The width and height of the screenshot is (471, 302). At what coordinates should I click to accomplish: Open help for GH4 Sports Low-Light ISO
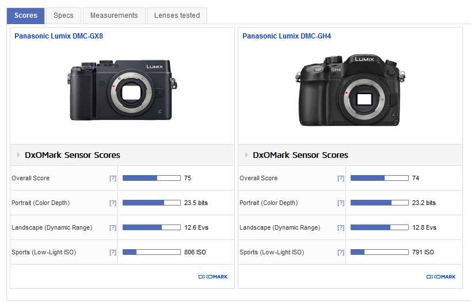pyautogui.click(x=341, y=253)
